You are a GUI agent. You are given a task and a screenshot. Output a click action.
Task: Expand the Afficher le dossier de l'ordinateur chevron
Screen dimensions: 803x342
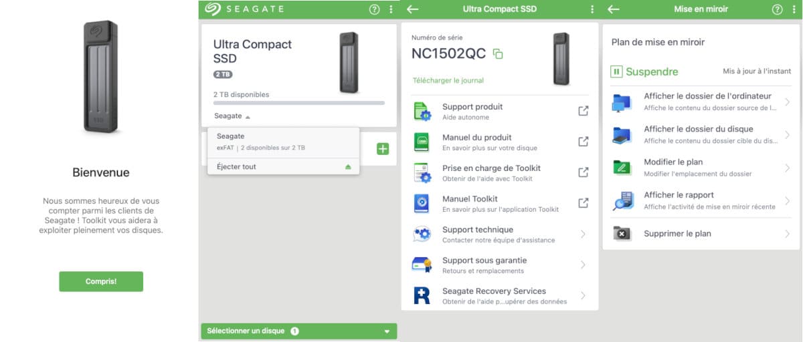point(788,102)
